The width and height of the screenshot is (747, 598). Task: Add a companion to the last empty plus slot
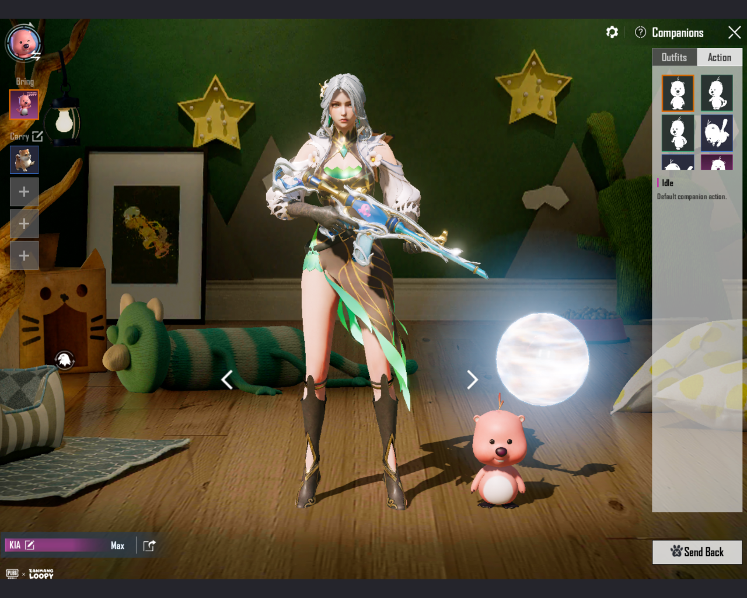pyautogui.click(x=24, y=256)
